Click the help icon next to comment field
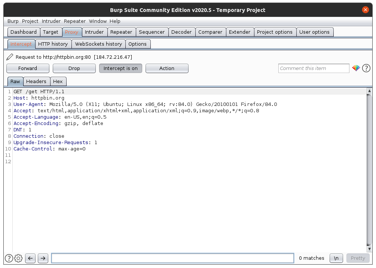 point(366,68)
